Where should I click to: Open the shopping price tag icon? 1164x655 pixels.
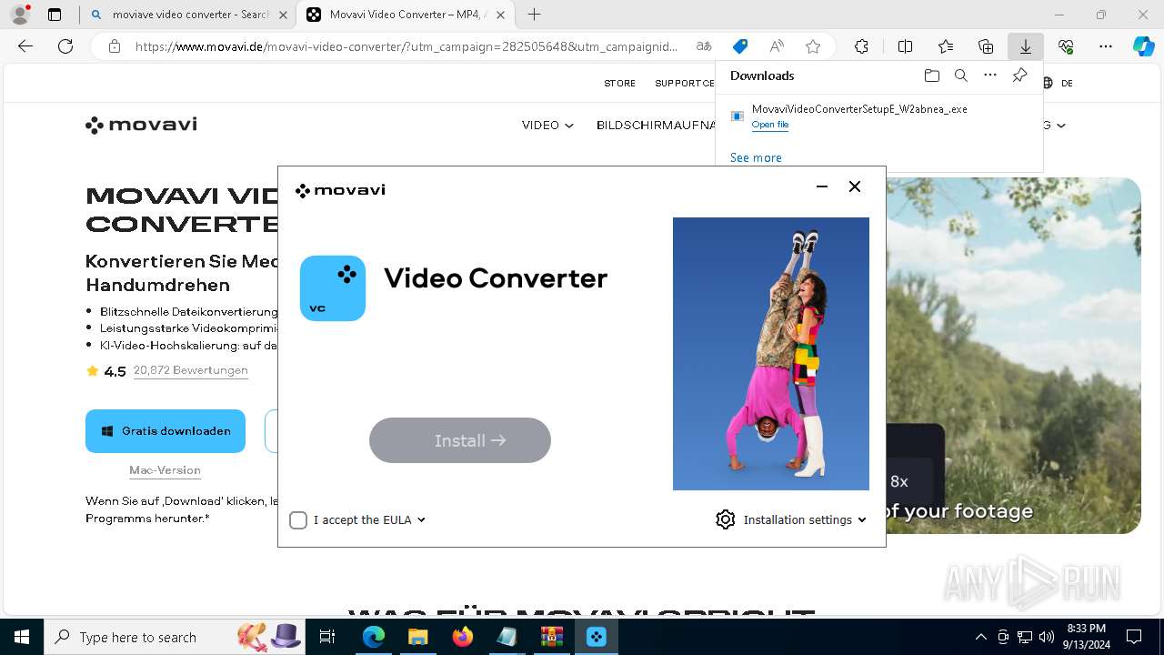pos(740,46)
